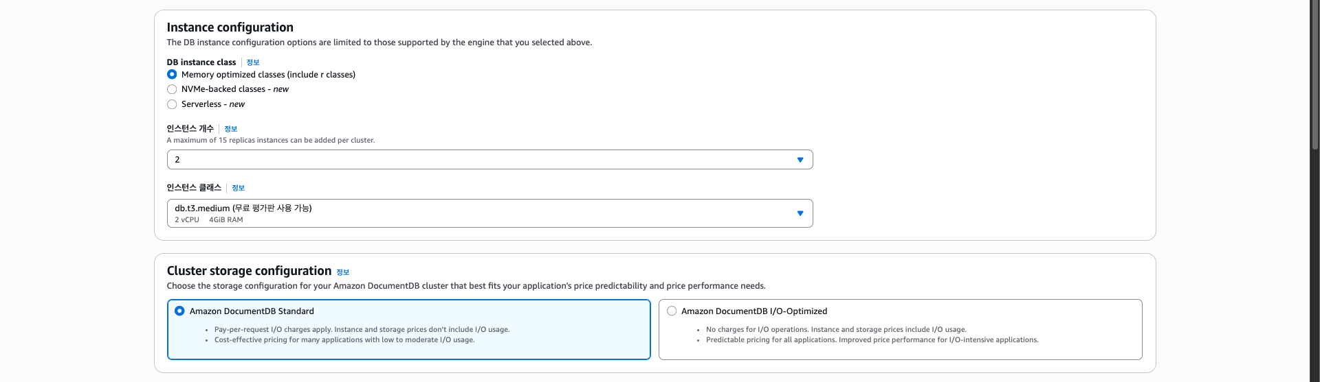Click the arrow icon of instance count dropdown
Screen dimensions: 1320x382
tap(800, 160)
